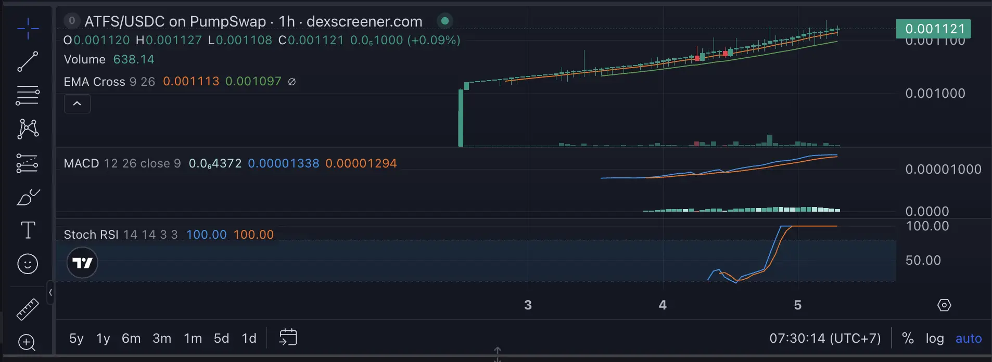Click the market status green dot
992x362 pixels.
coord(444,21)
